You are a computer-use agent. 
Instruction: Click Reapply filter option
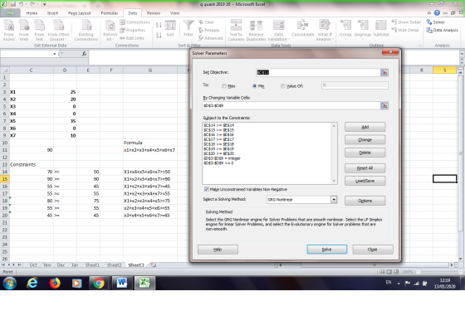[208, 30]
